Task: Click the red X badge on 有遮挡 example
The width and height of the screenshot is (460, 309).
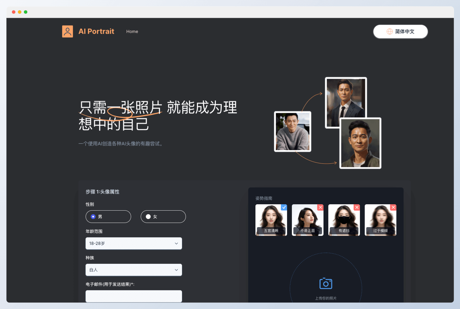Action: pyautogui.click(x=357, y=207)
